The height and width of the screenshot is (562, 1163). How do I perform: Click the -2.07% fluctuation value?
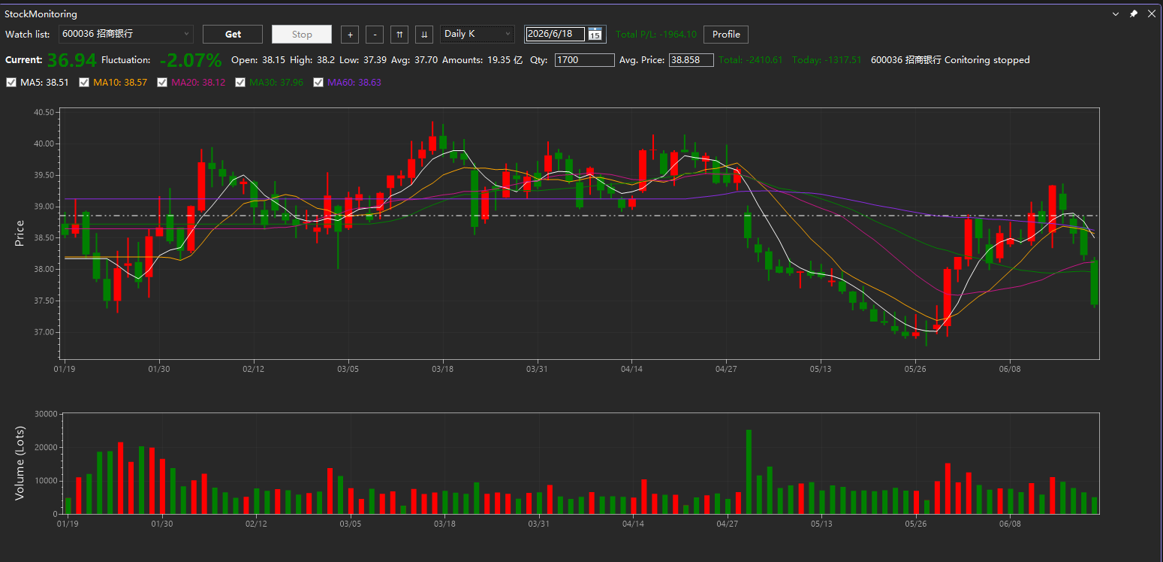point(191,60)
